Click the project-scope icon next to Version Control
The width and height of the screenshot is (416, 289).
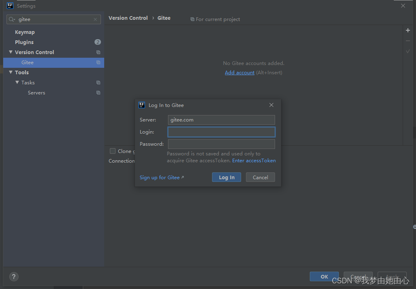(x=98, y=52)
